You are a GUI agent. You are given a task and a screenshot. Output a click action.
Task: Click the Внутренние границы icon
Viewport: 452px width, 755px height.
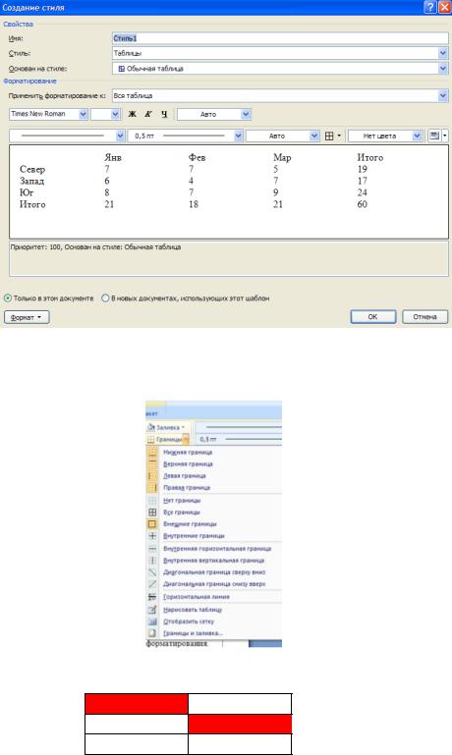152,536
